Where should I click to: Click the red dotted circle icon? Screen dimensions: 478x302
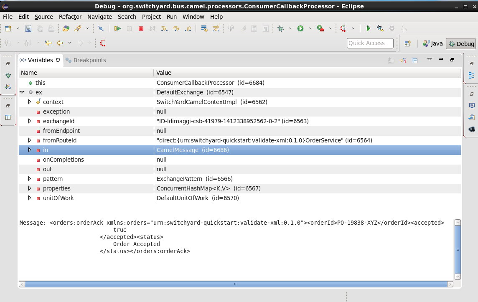tap(103, 43)
